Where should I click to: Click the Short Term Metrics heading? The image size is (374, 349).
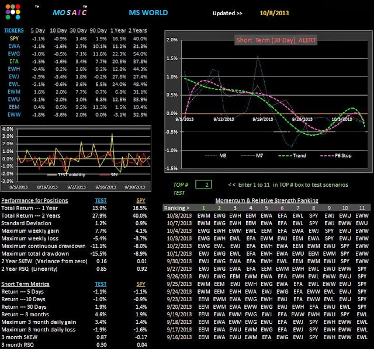(x=25, y=284)
